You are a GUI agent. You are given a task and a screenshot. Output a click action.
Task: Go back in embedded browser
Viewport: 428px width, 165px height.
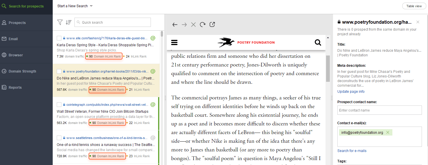[175, 25]
